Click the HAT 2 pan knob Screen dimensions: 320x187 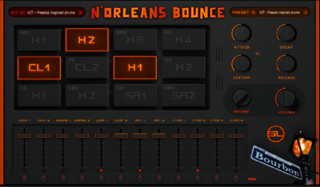click(x=159, y=179)
